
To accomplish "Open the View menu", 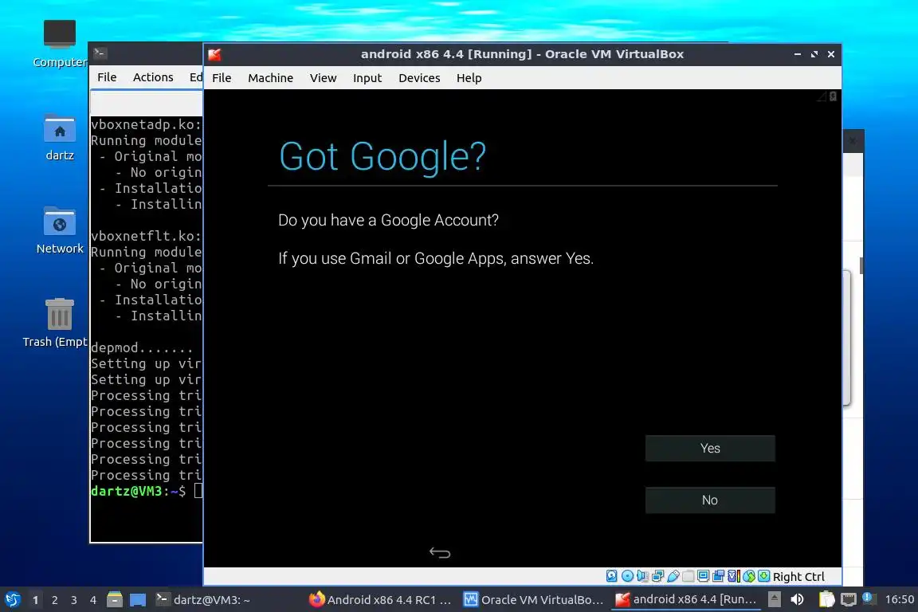I will coord(324,78).
